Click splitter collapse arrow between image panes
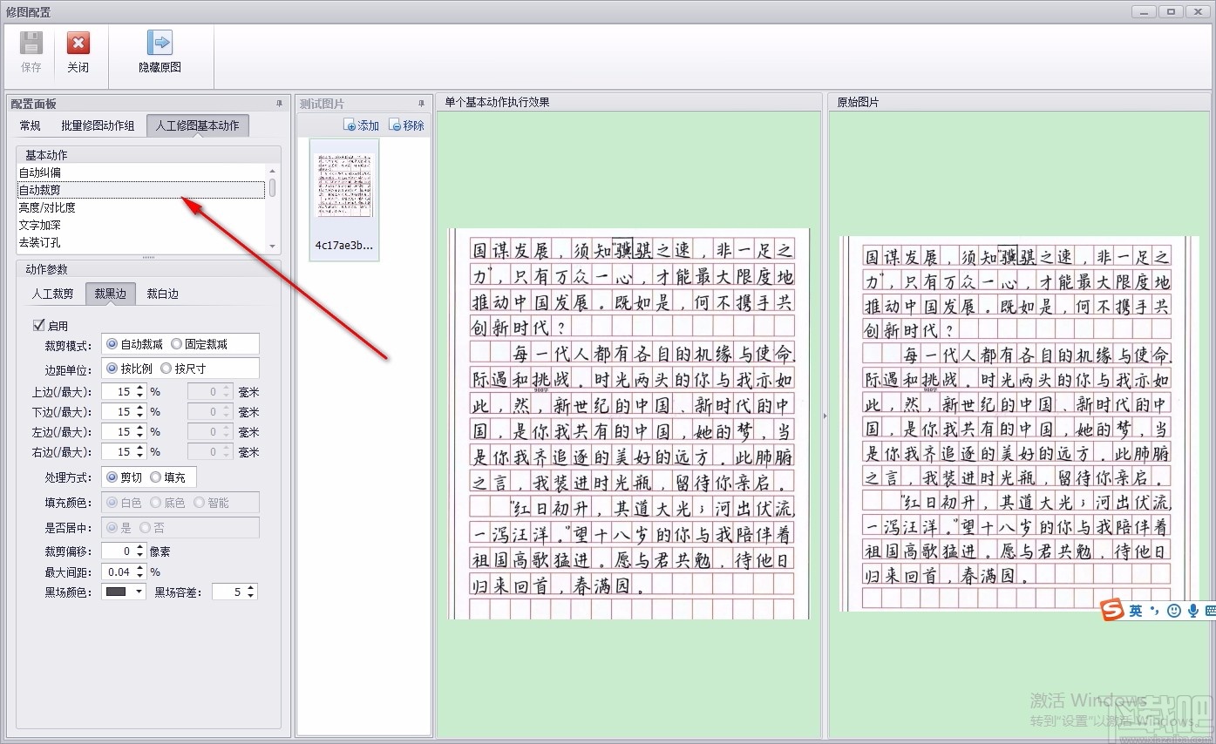The image size is (1216, 744). pyautogui.click(x=825, y=416)
